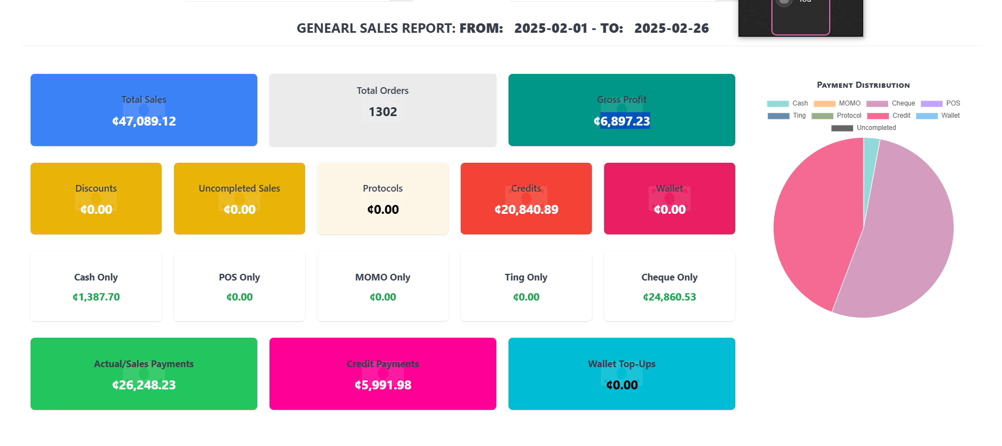The image size is (1002, 446).
Task: Click the magenta Credit Payments card
Action: pyautogui.click(x=383, y=374)
